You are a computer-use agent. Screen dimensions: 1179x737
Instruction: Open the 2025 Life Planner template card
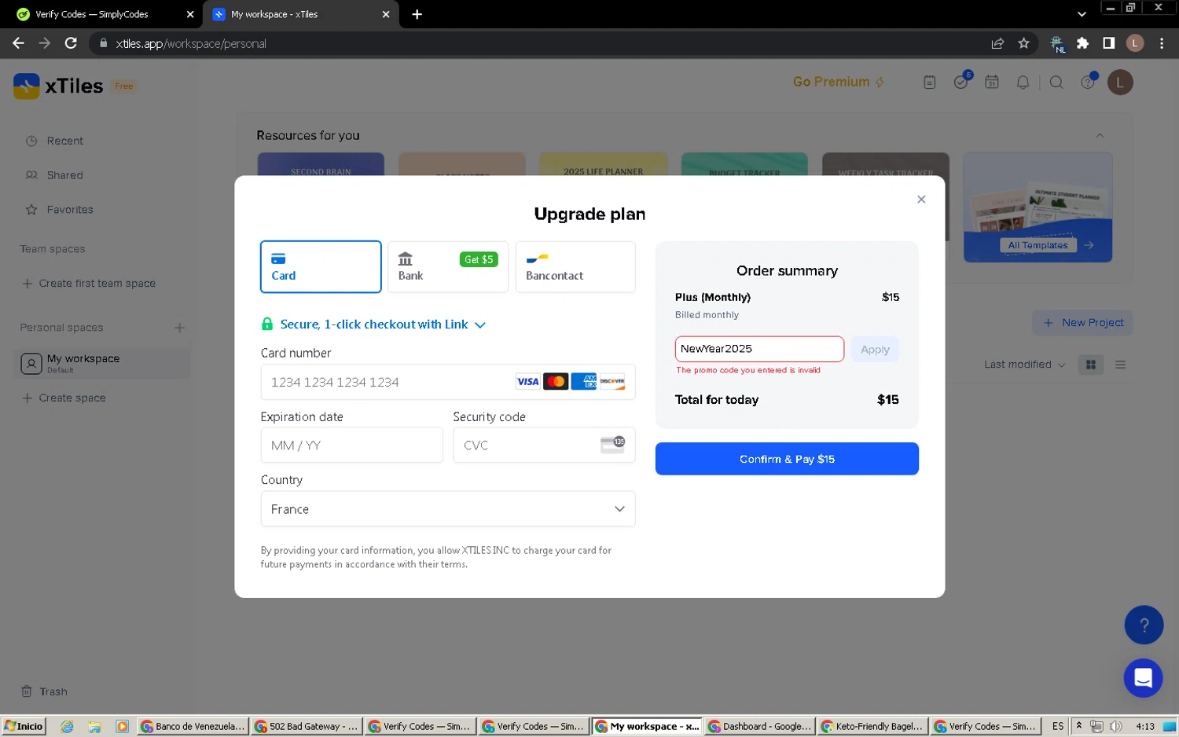[603, 164]
